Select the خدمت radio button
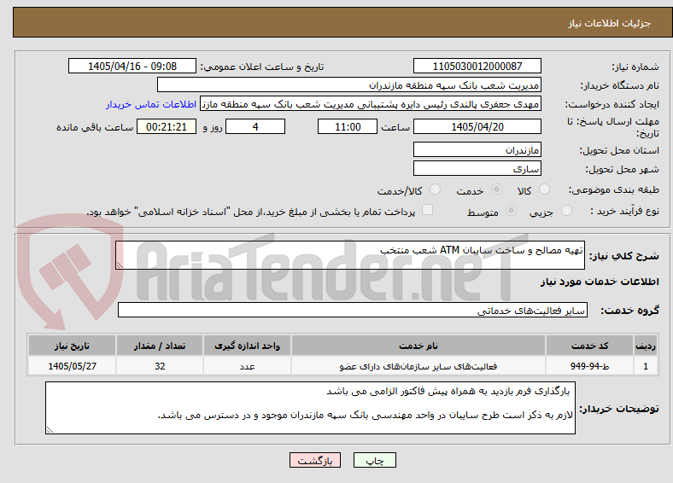 pos(496,189)
